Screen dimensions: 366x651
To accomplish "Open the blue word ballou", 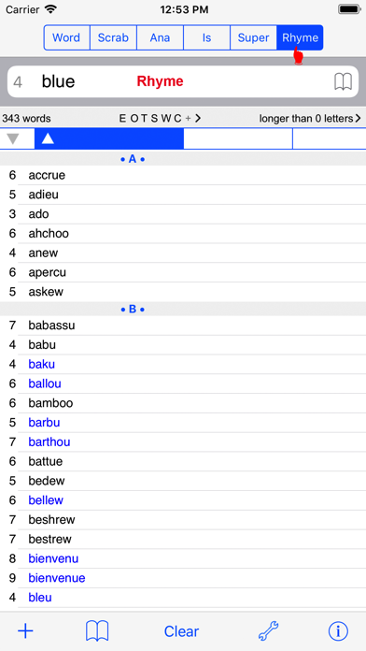I will (45, 383).
